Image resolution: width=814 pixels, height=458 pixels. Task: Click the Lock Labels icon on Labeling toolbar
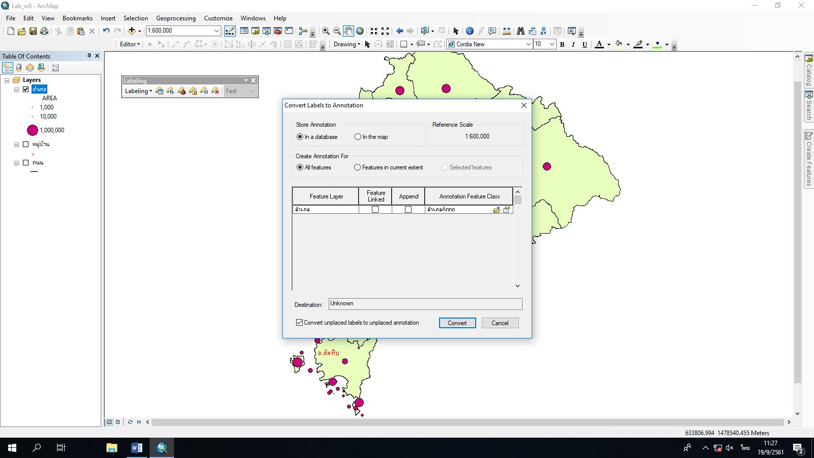(193, 91)
